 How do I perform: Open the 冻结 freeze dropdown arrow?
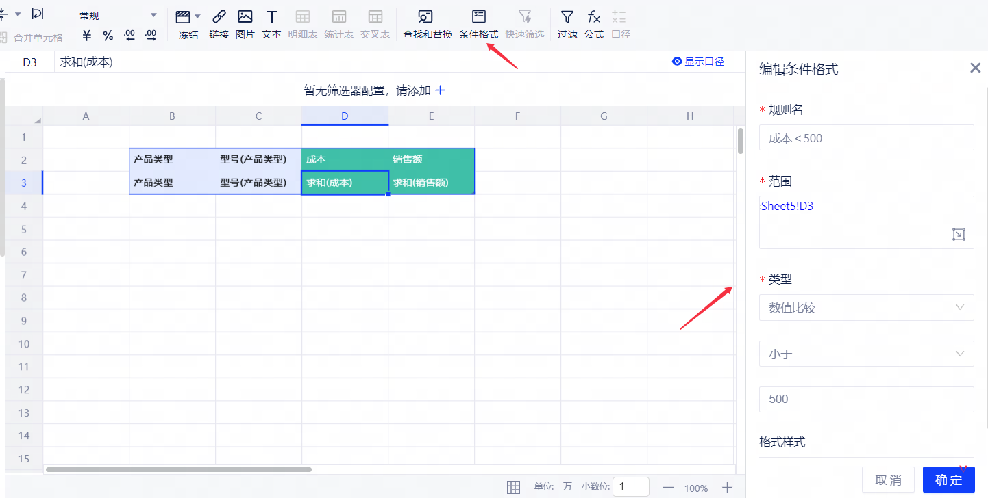[197, 16]
